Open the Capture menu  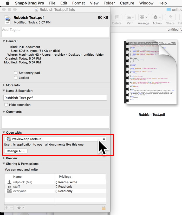pyautogui.click(x=127, y=3)
